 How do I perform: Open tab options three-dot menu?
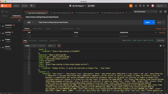(x=130, y=13)
